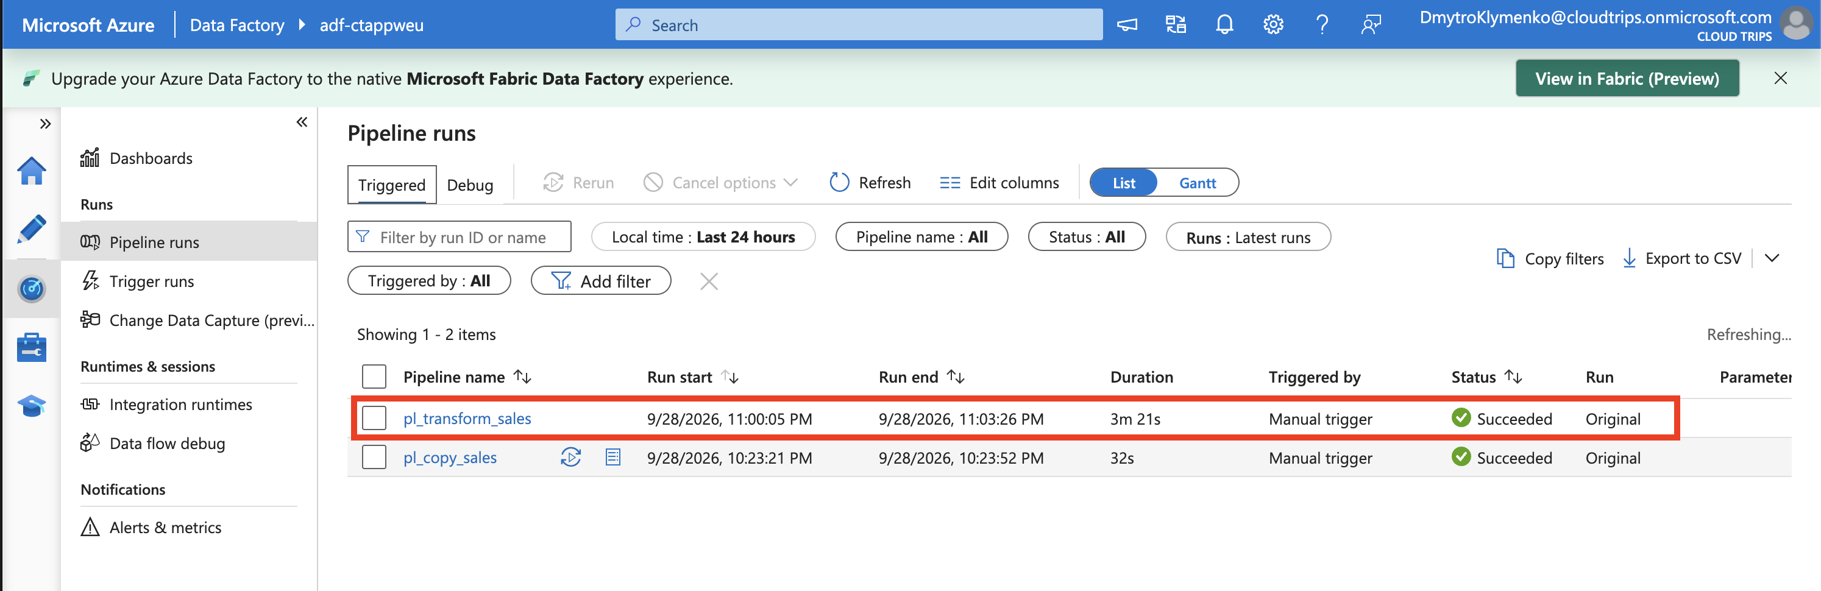Image resolution: width=1821 pixels, height=591 pixels.
Task: Open the Cancel options dropdown
Action: click(x=720, y=182)
